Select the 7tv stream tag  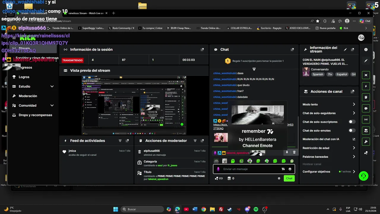pos(330,74)
